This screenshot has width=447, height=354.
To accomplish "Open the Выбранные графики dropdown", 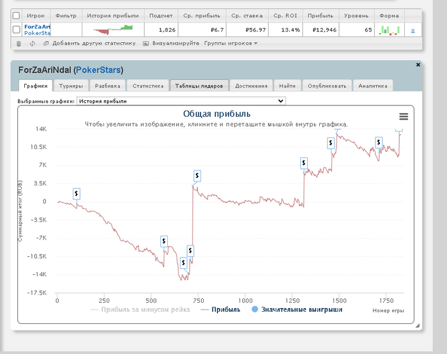I will tap(181, 101).
